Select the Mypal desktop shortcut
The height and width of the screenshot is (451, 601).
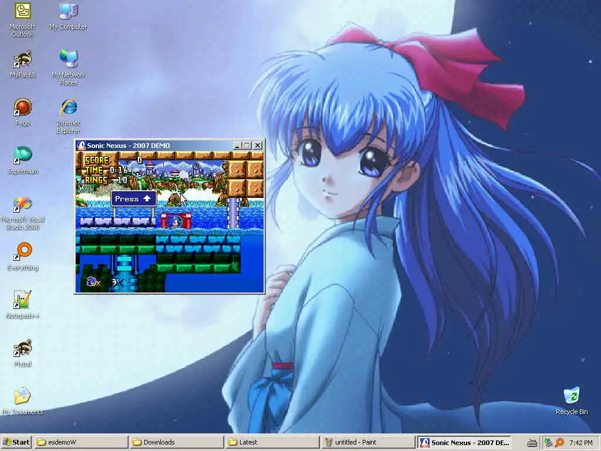pyautogui.click(x=23, y=353)
